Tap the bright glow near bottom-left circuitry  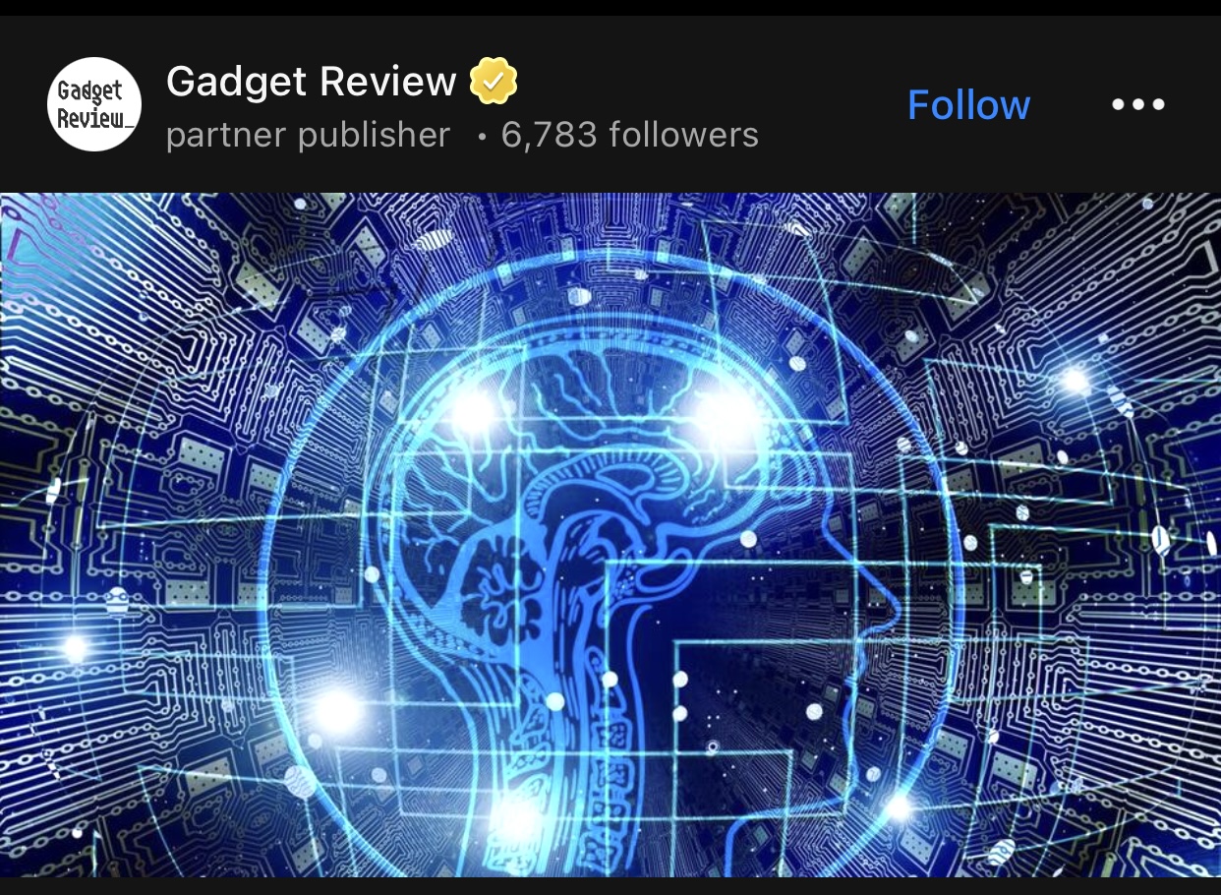coord(336,710)
